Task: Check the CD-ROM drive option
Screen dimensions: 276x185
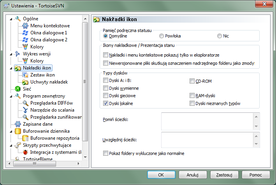Action: coord(192,81)
